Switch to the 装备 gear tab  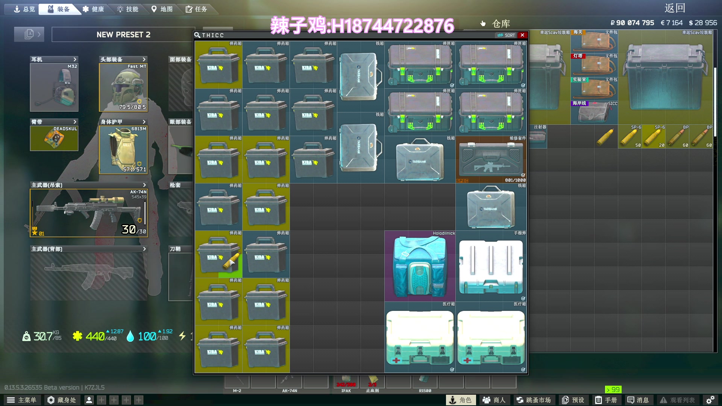click(59, 9)
